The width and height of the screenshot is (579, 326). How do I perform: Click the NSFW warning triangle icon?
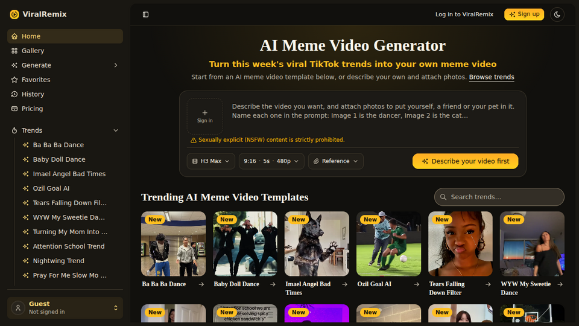[194, 140]
